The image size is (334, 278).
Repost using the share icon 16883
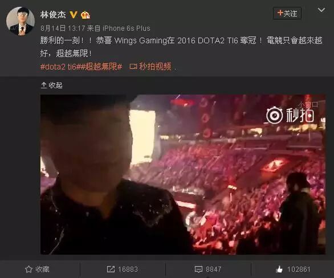[x=123, y=269]
